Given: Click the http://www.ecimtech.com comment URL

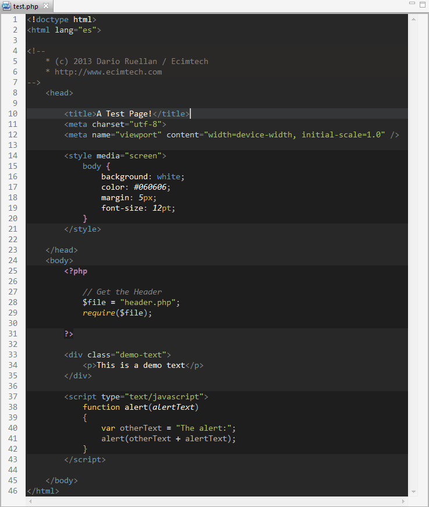Looking at the screenshot, I should point(108,72).
